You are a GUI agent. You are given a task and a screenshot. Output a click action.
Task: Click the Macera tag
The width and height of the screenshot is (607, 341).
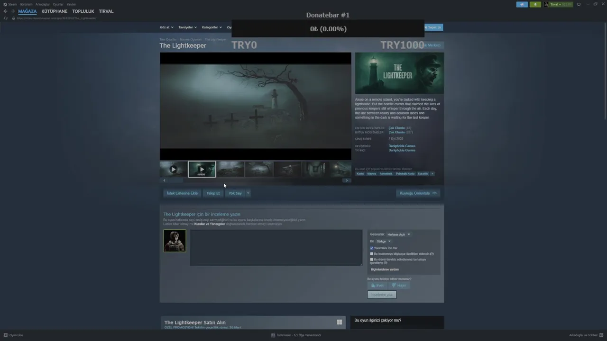(x=372, y=174)
